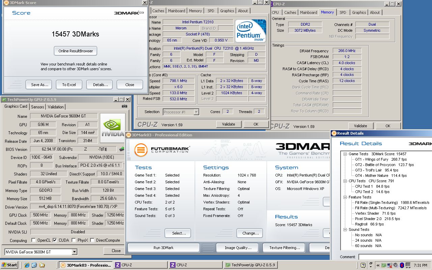Select the GT4 - Mother Nature row
This screenshot has width=432, height=270.
point(381,175)
